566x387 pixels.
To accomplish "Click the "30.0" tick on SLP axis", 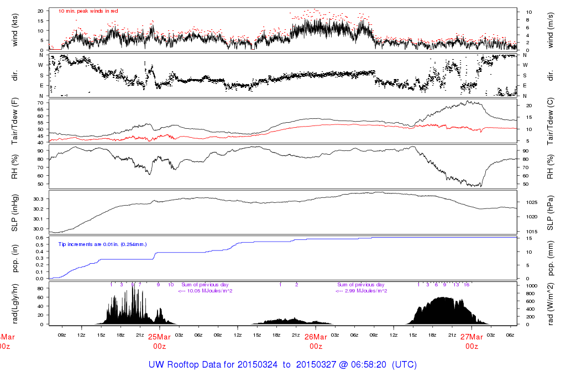I will (39, 229).
